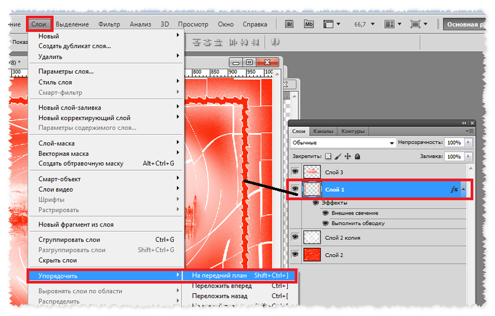This screenshot has width=495, height=316.
Task: Open Arrange Documents dropdown arrow
Action: (399, 24)
